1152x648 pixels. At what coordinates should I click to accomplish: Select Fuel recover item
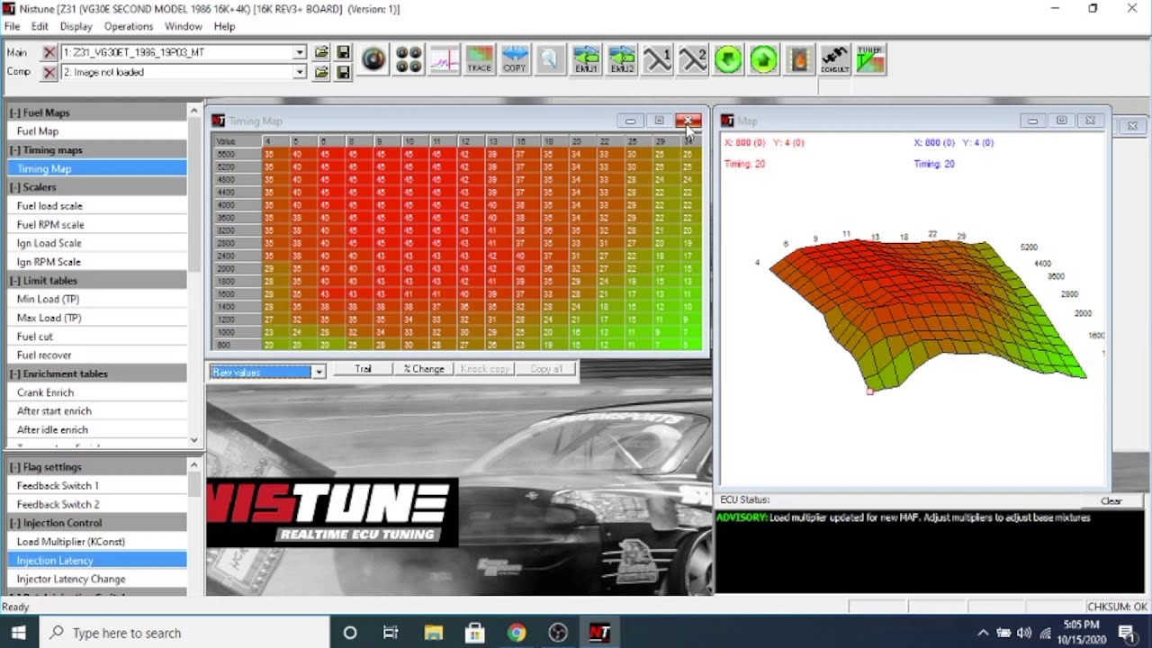point(97,355)
